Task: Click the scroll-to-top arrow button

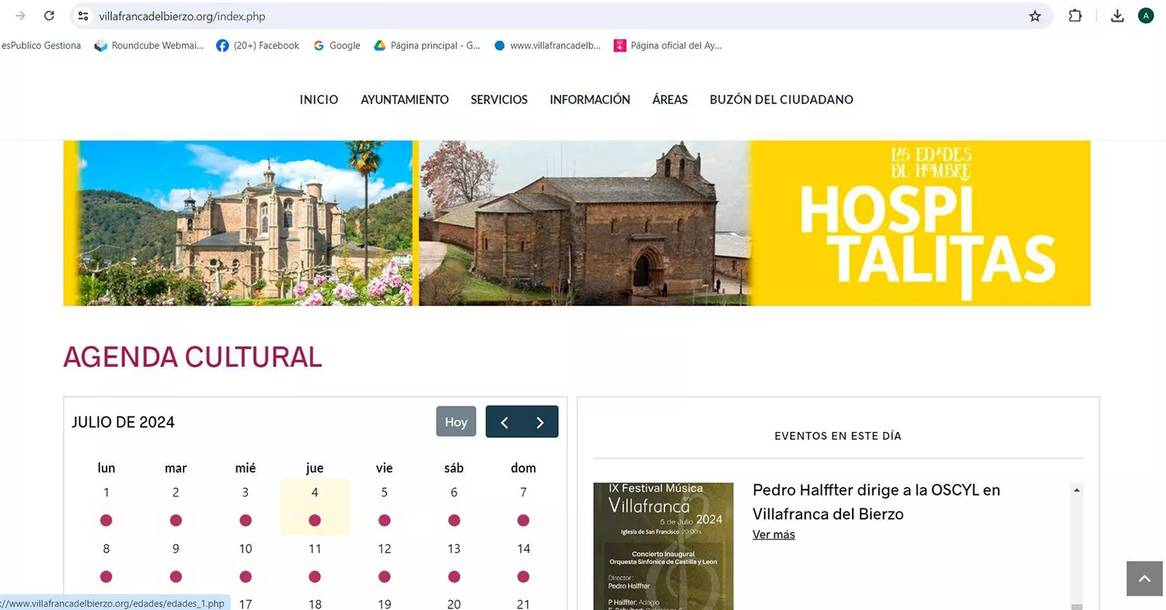Action: point(1143,578)
